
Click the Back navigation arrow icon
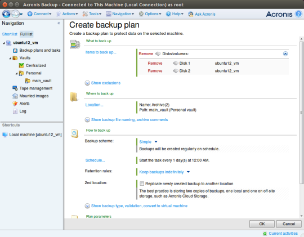tap(6, 14)
